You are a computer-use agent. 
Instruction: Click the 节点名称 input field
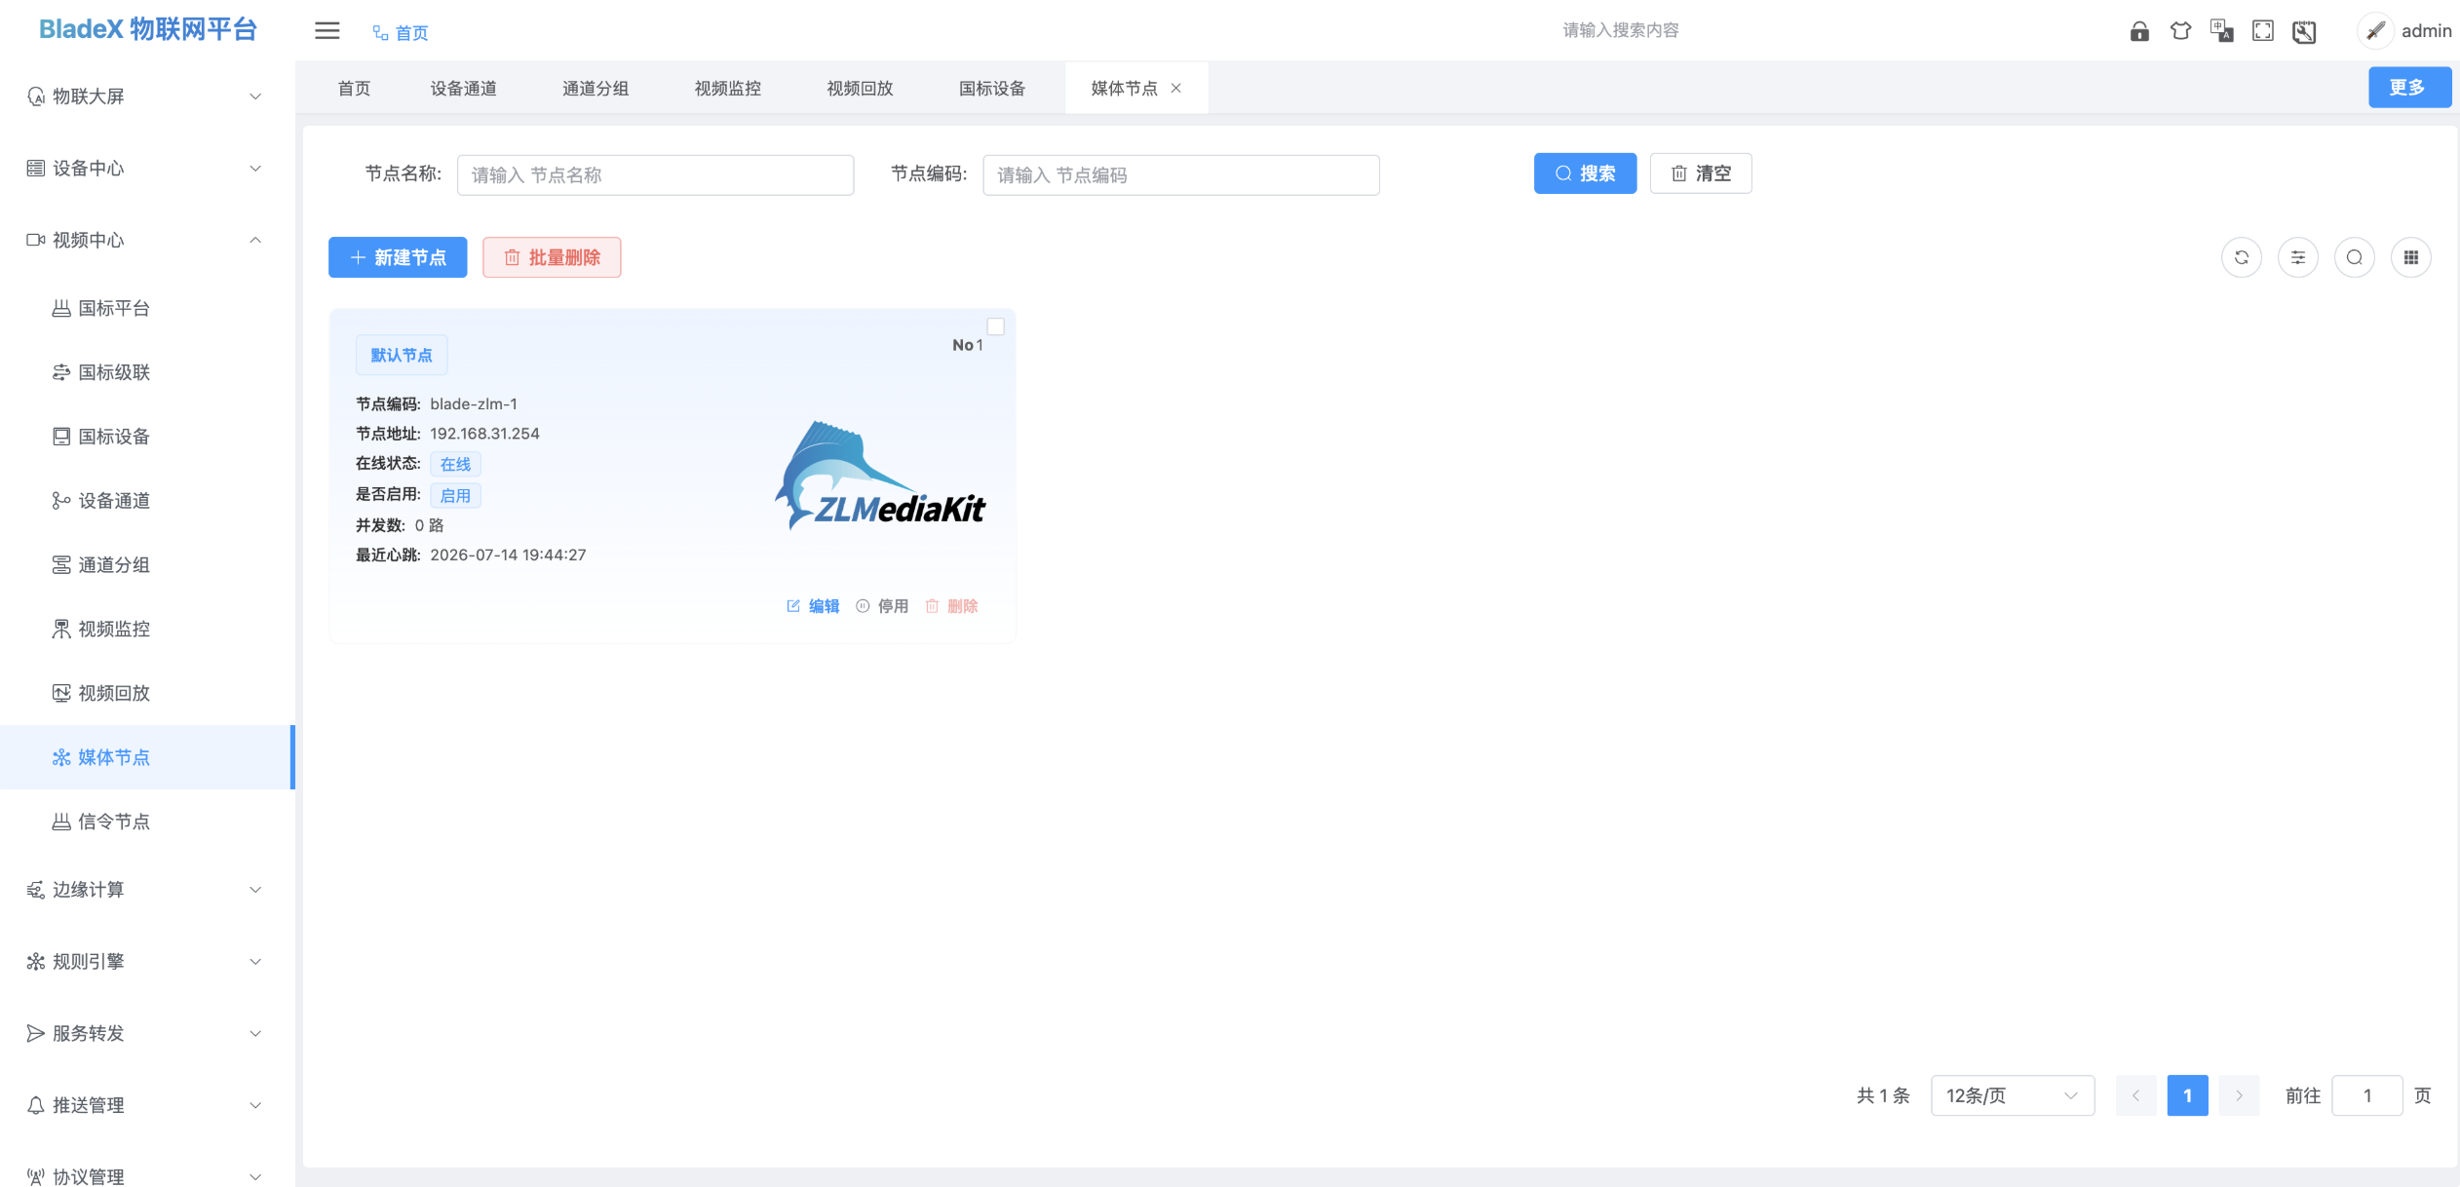[655, 175]
